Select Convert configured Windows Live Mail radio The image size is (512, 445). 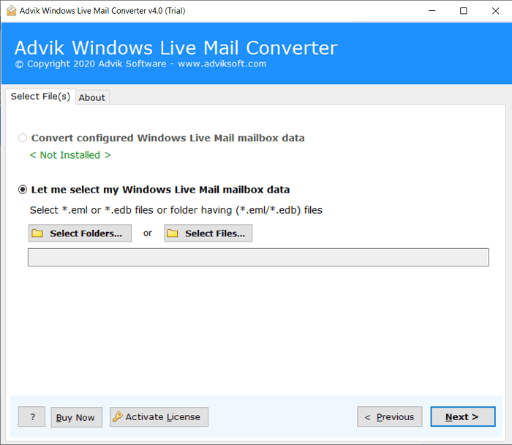tap(23, 138)
